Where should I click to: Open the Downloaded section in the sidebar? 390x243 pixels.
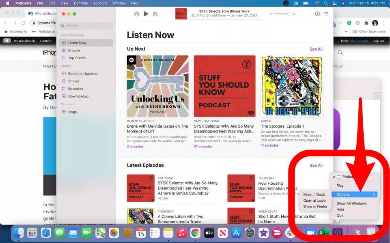(78, 96)
